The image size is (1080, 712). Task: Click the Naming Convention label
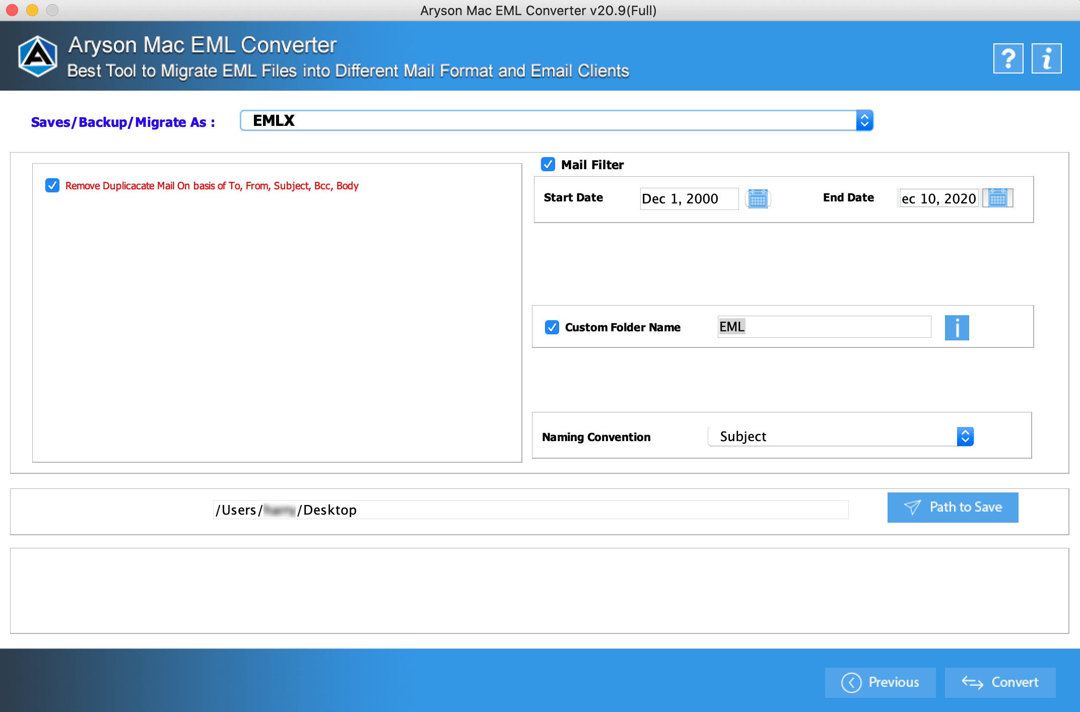(596, 437)
